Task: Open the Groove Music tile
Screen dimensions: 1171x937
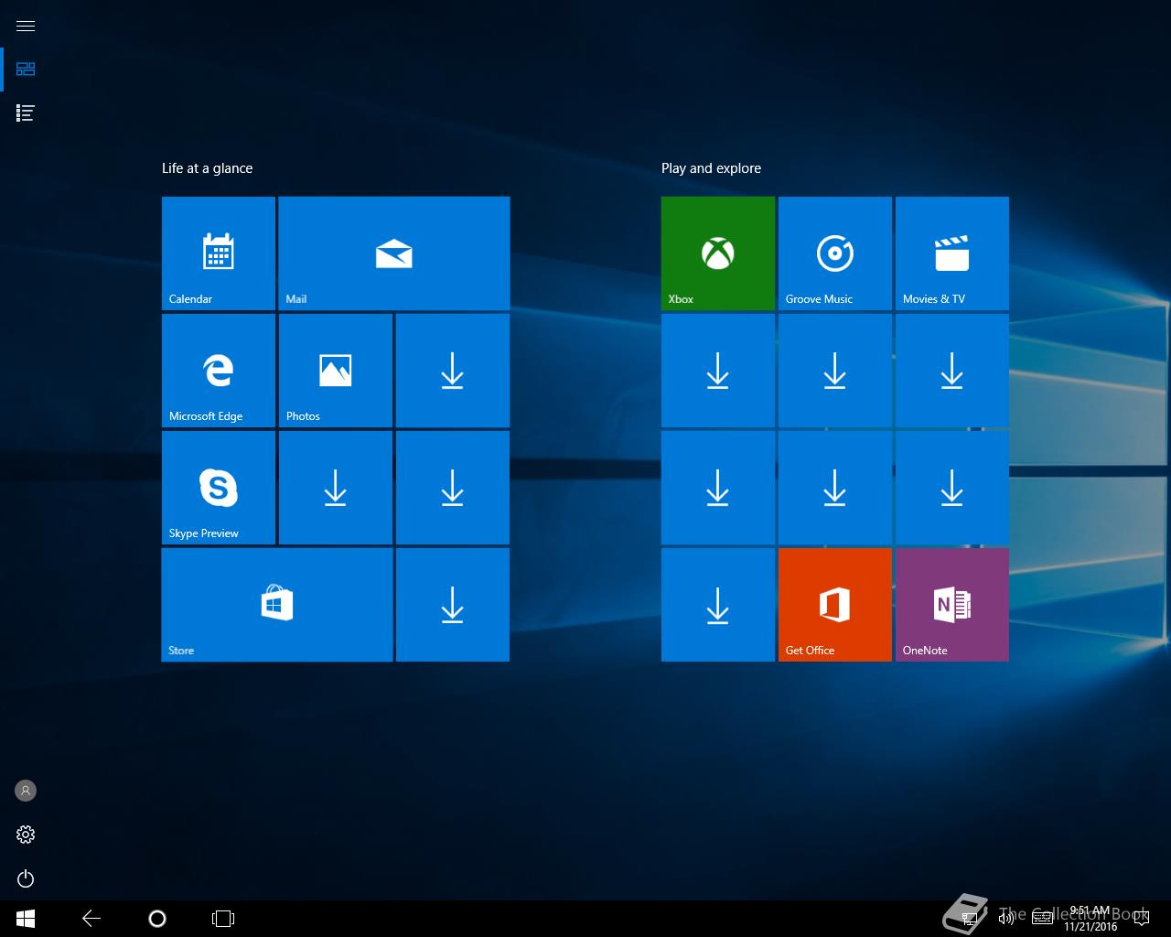Action: tap(835, 253)
